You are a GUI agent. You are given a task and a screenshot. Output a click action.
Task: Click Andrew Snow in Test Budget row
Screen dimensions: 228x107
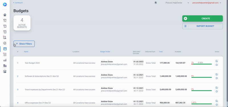tap(107, 61)
